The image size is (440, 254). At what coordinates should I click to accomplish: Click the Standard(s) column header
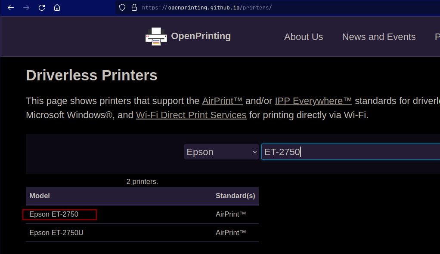235,196
